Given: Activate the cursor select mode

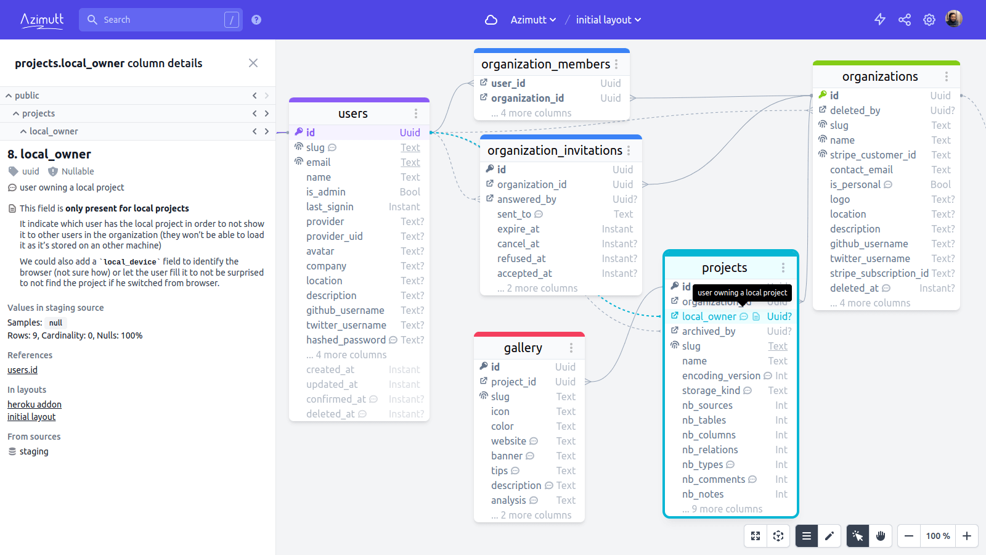Looking at the screenshot, I should (x=857, y=536).
